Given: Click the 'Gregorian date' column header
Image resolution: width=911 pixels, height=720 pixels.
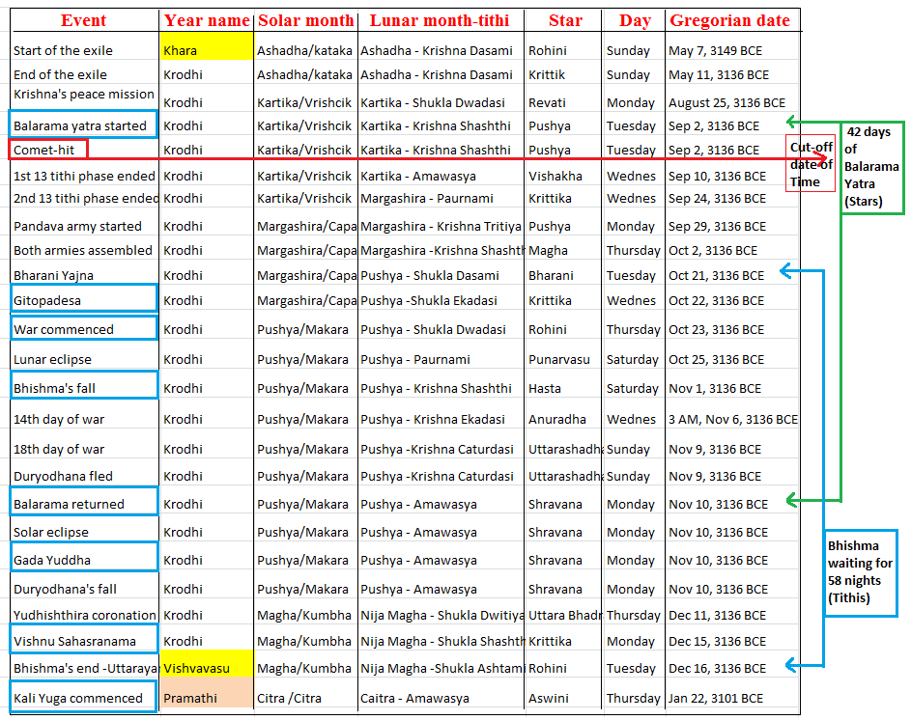Looking at the screenshot, I should tap(729, 20).
